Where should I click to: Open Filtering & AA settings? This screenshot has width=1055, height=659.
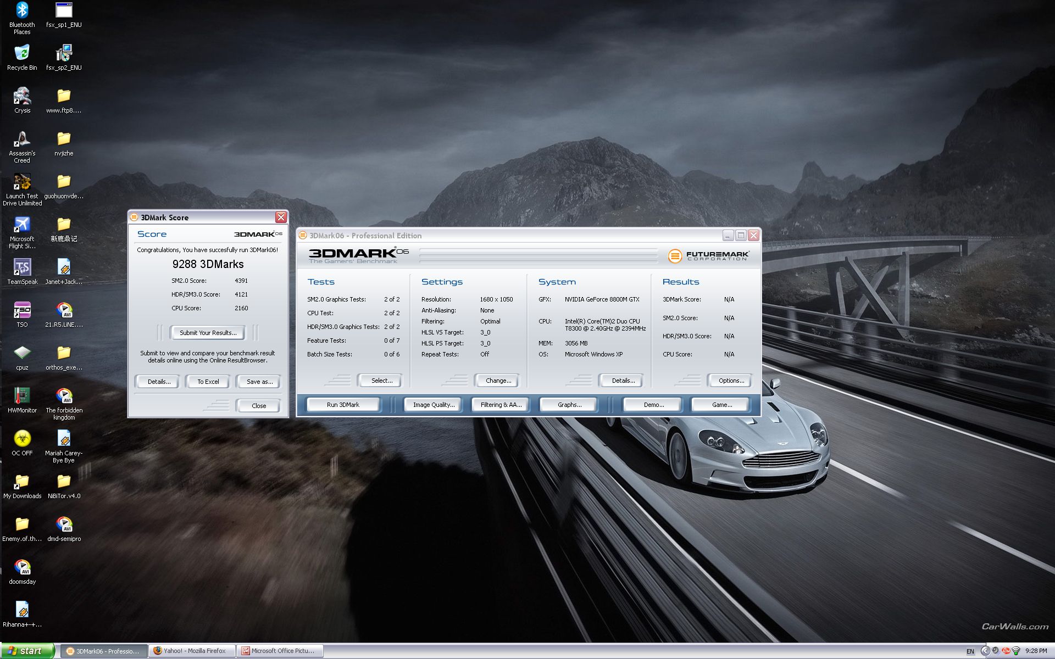click(501, 405)
